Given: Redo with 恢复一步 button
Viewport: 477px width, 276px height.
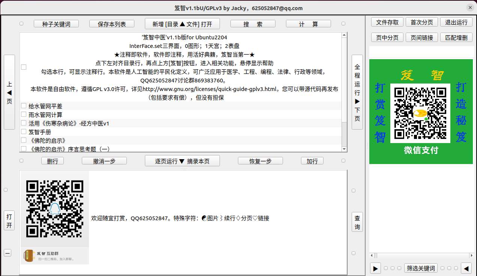Looking at the screenshot, I should [260, 161].
